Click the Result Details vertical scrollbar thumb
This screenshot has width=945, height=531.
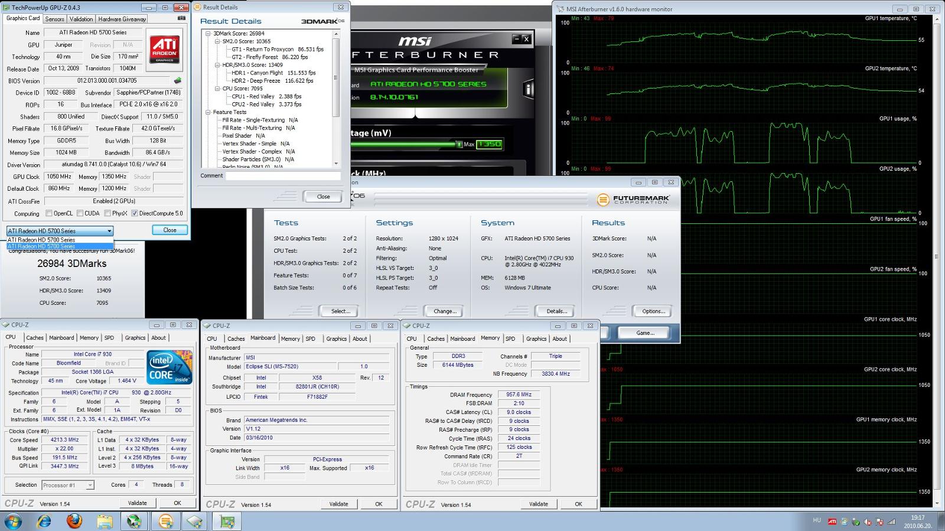(336, 77)
